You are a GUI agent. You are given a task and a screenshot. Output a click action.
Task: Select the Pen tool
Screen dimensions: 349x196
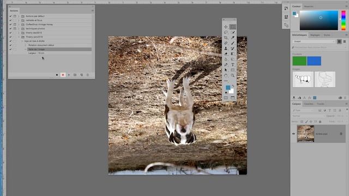tap(226, 65)
